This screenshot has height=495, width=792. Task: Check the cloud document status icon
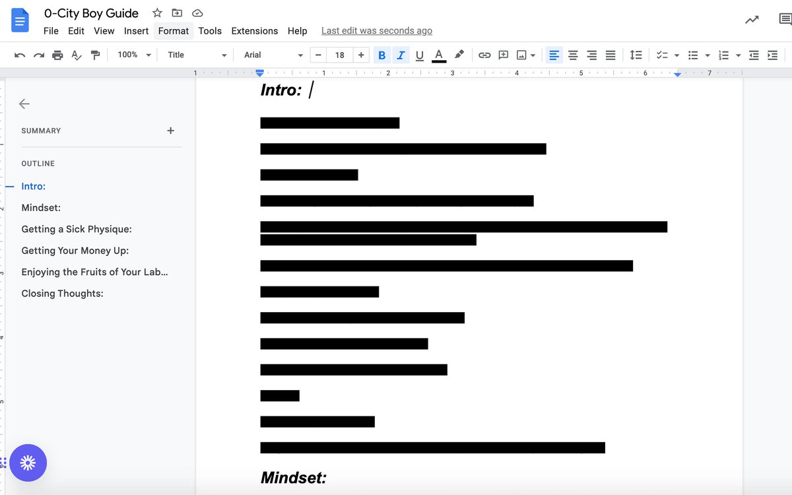click(197, 13)
